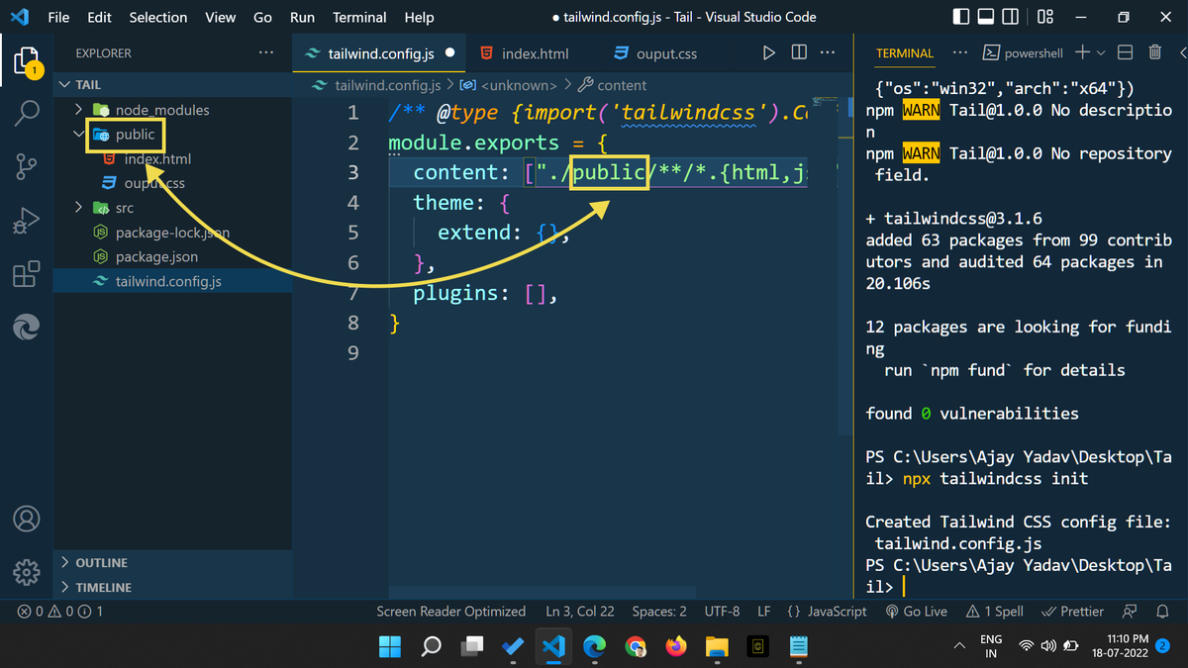
Task: Collapse the public folder
Action: click(79, 135)
